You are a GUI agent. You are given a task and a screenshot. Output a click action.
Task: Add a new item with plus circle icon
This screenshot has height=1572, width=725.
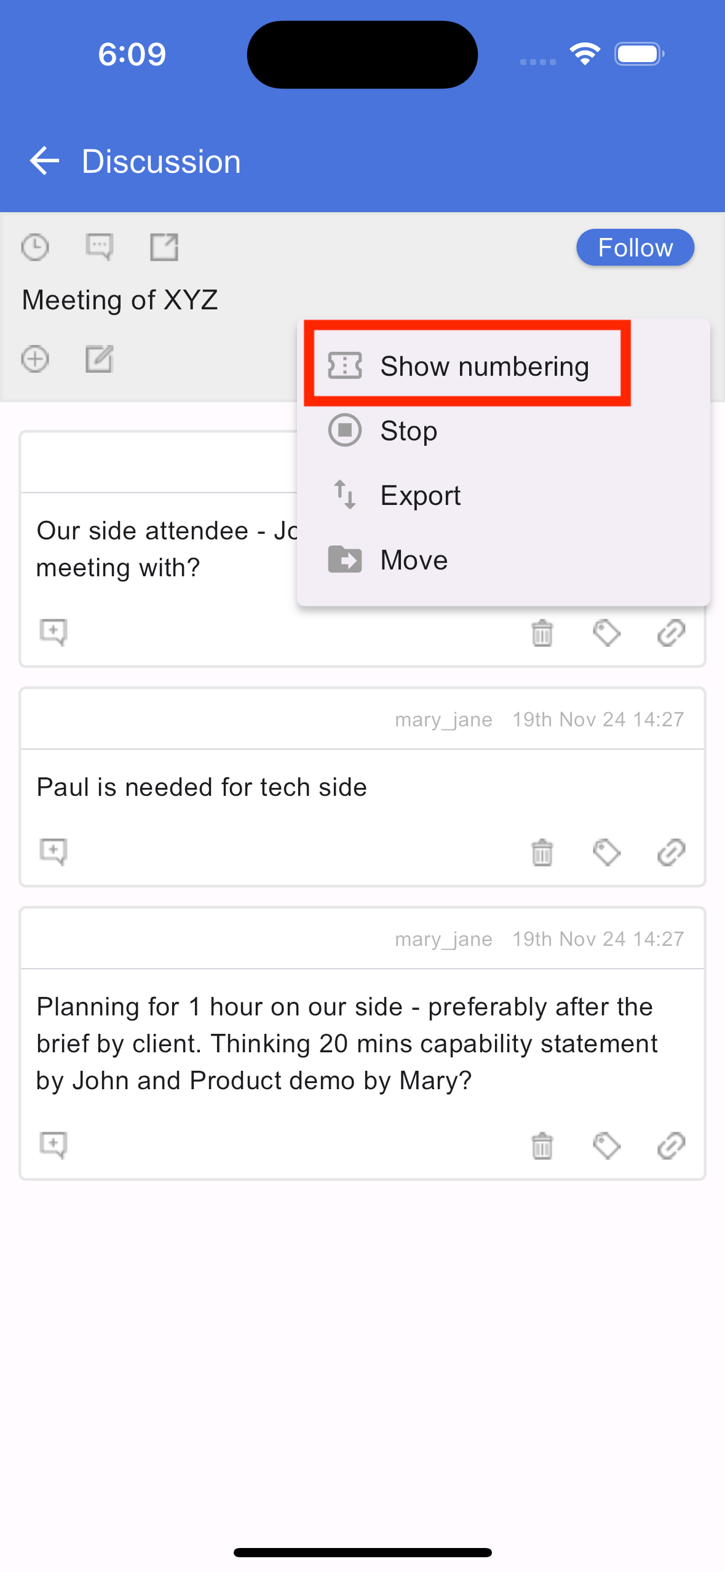[35, 359]
